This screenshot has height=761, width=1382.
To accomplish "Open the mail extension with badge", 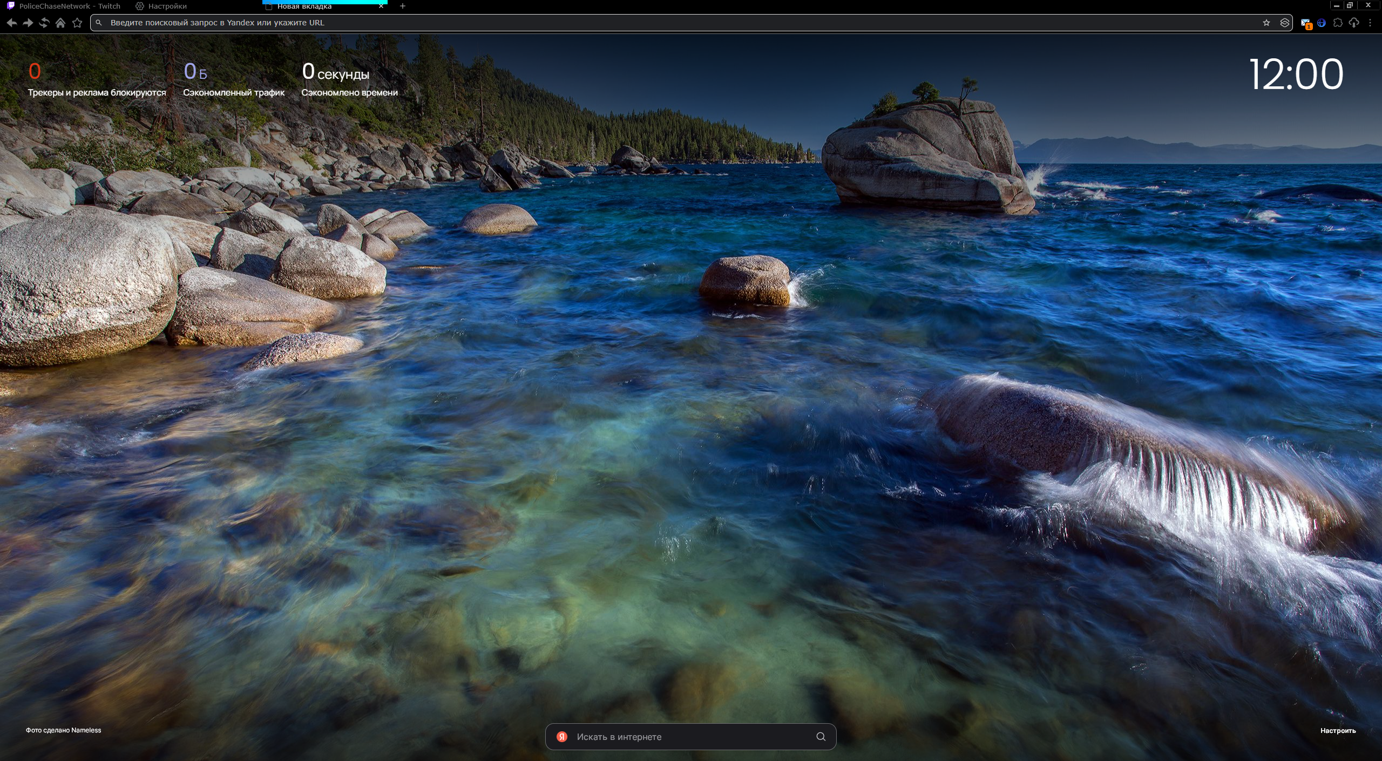I will coord(1305,23).
